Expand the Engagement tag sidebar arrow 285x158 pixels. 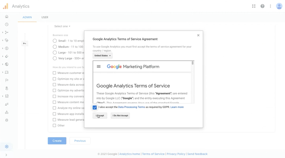(x=2, y=40)
